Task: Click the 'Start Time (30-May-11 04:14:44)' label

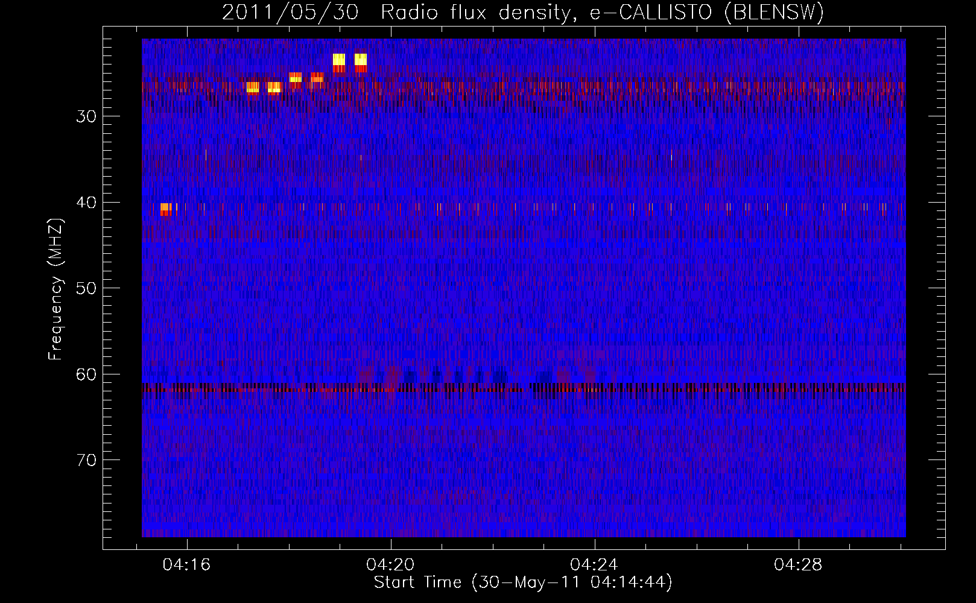Action: pyautogui.click(x=522, y=582)
